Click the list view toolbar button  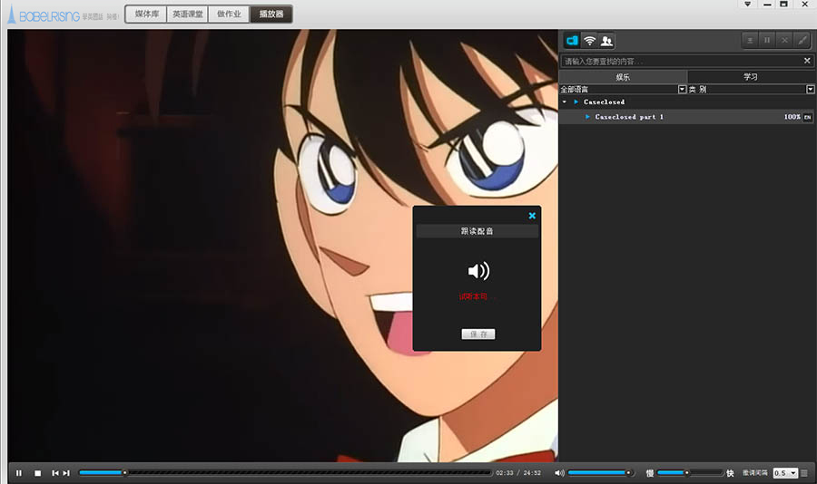[750, 40]
